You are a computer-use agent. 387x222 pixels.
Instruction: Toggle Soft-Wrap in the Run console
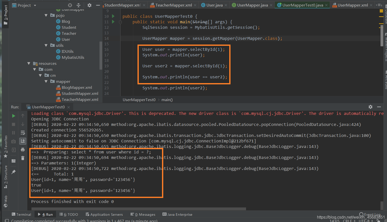(x=23, y=133)
